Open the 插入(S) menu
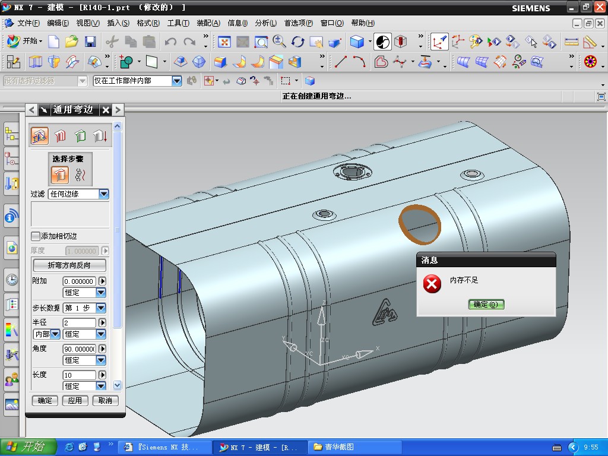Viewport: 608px width, 456px height. pos(118,23)
